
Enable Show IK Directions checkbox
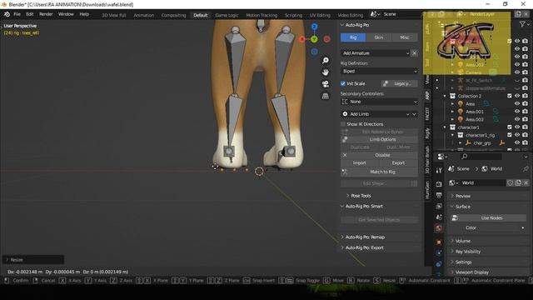(343, 124)
